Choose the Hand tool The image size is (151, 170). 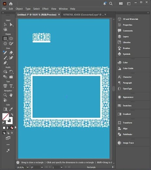click(11, 95)
